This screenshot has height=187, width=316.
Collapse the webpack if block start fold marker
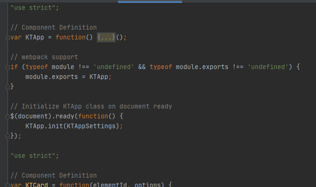pyautogui.click(x=8, y=67)
